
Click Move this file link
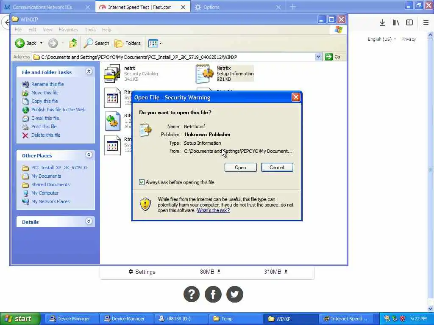45,93
